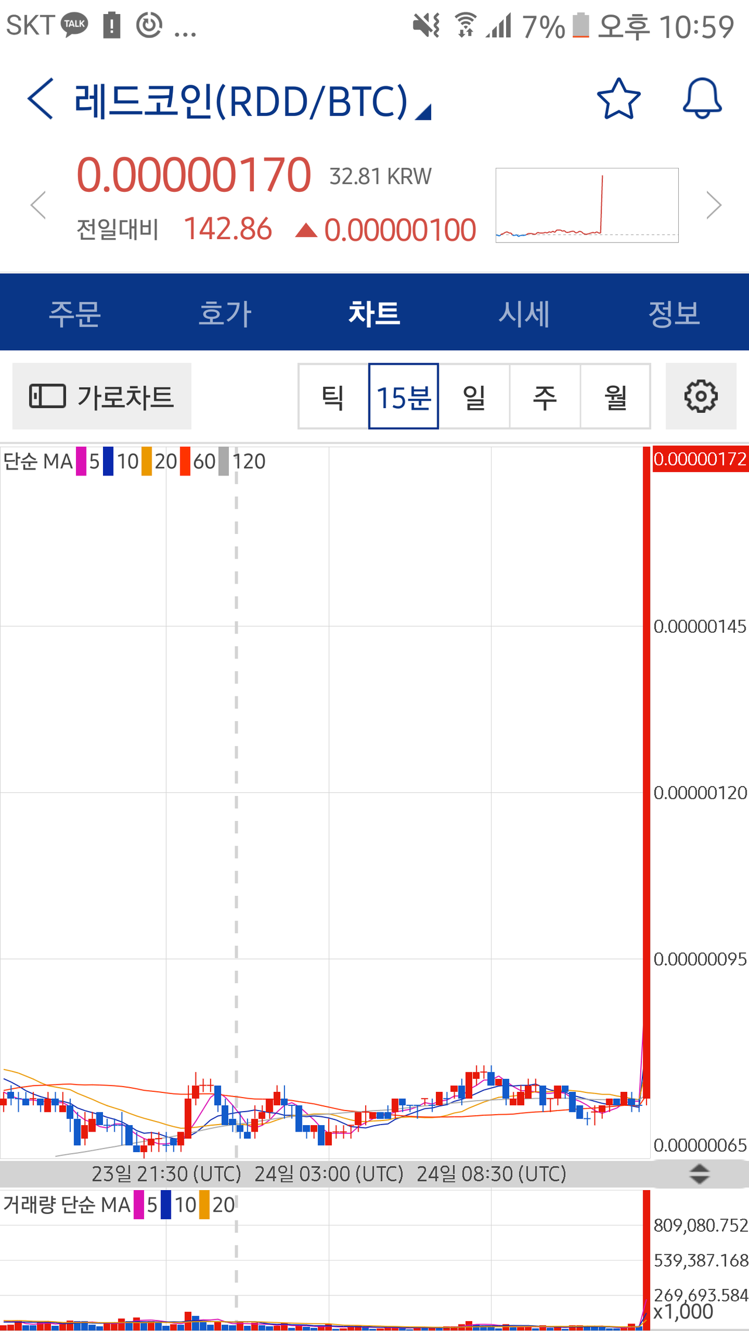
Task: Switch to the 시세 tab
Action: 524,313
